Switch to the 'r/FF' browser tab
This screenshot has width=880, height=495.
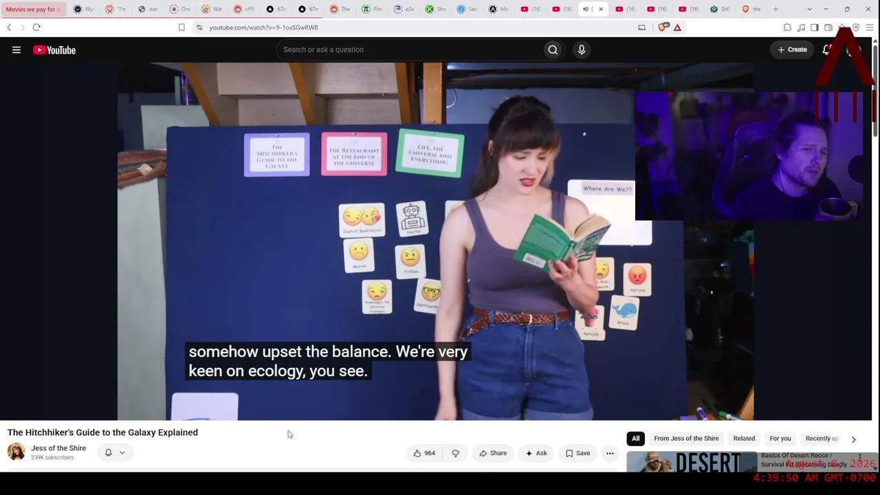(245, 9)
